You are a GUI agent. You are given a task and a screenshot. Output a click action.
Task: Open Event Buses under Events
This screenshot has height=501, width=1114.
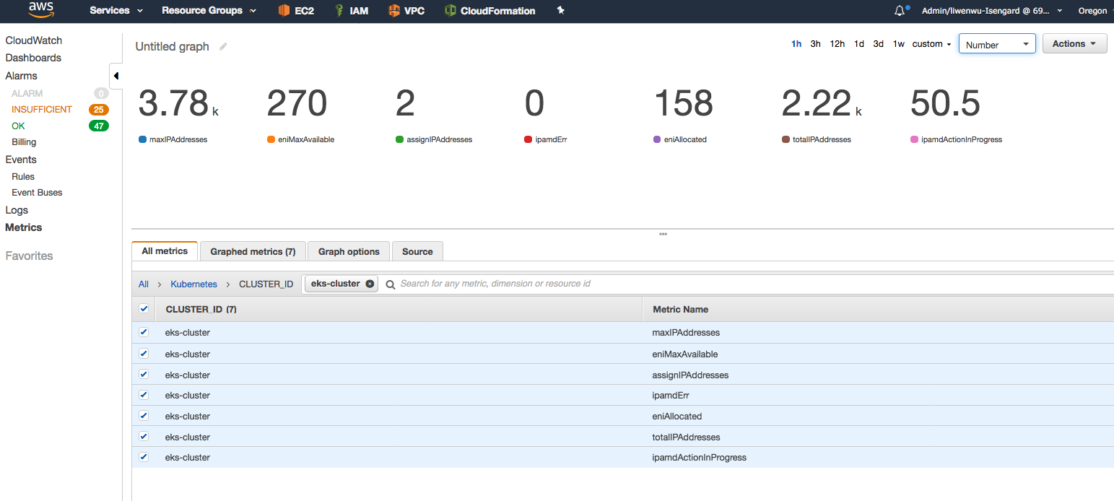37,193
